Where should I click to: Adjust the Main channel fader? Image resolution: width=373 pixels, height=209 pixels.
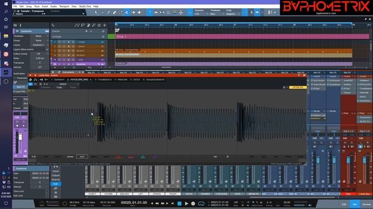(349, 160)
